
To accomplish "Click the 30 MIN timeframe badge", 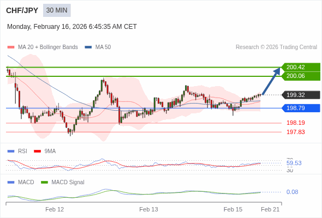I will click(57, 10).
